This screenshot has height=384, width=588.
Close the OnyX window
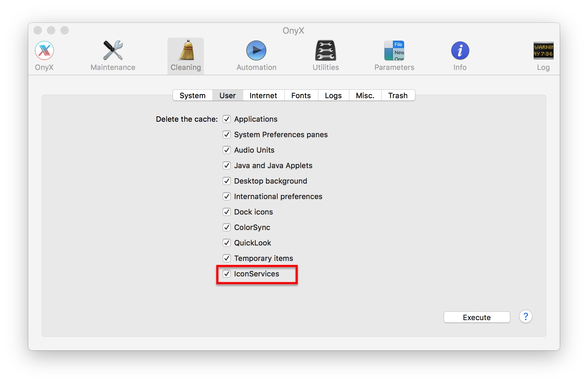click(38, 30)
